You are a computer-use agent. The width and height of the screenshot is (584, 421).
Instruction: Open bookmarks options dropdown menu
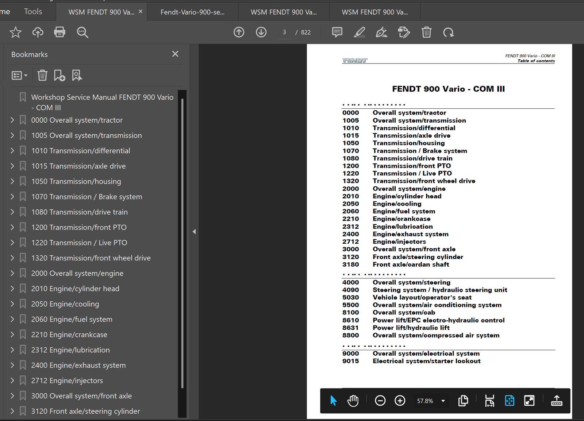coord(19,76)
